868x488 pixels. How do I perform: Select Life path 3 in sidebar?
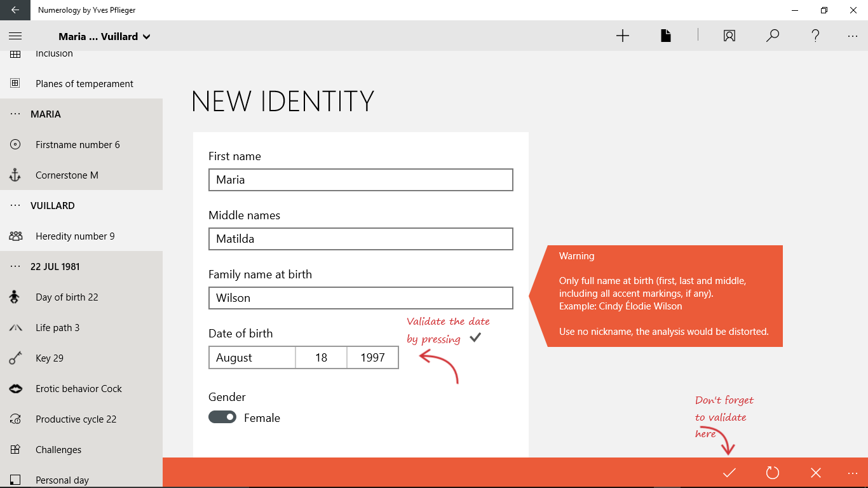pos(58,328)
